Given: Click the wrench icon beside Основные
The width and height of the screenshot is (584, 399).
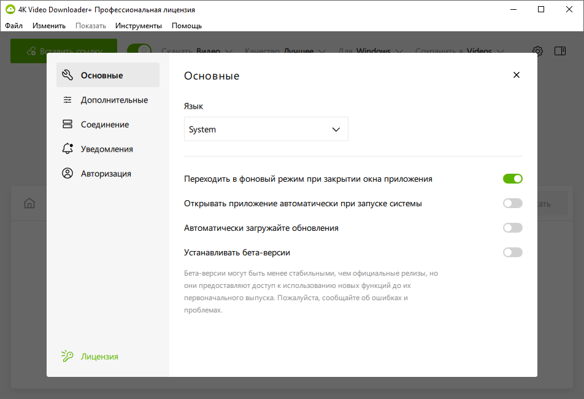Looking at the screenshot, I should click(67, 76).
